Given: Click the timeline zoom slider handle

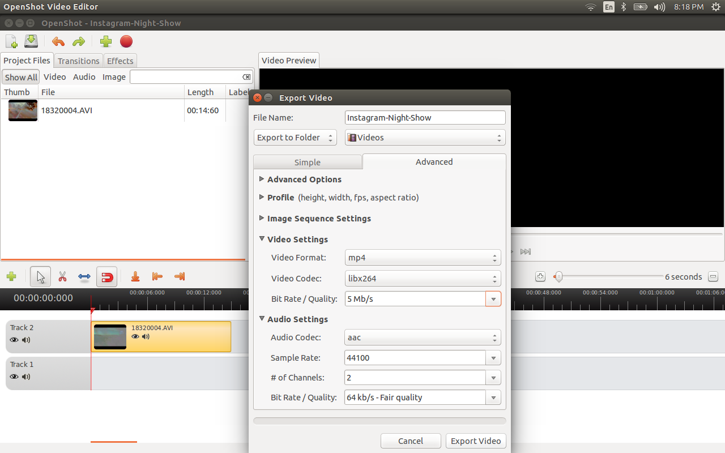Looking at the screenshot, I should [x=558, y=277].
